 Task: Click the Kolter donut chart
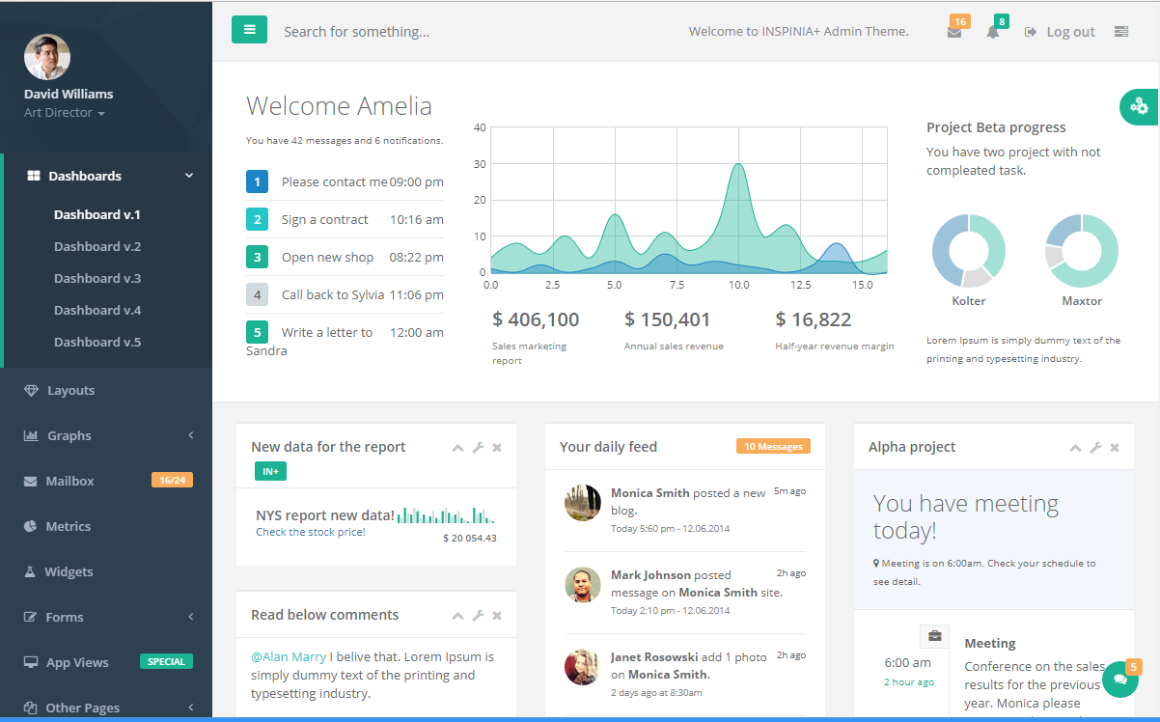(969, 251)
